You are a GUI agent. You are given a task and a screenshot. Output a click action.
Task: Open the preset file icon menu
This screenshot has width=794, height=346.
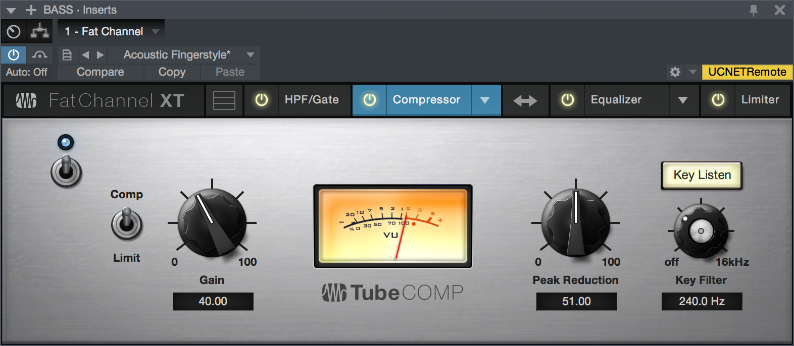[67, 55]
